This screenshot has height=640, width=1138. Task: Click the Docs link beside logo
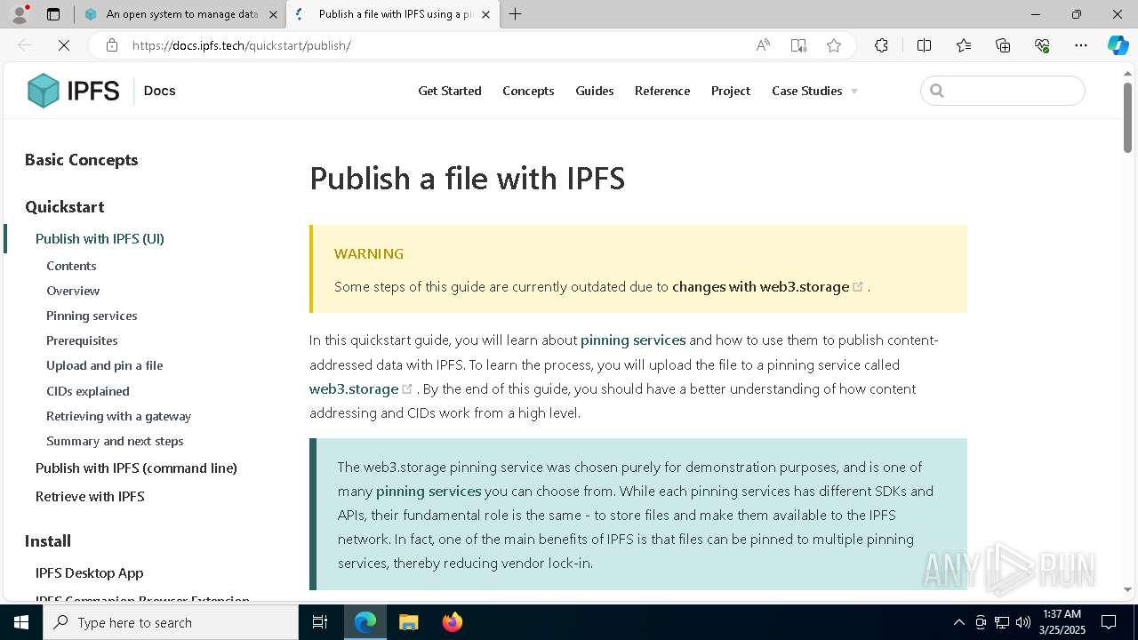coord(159,91)
